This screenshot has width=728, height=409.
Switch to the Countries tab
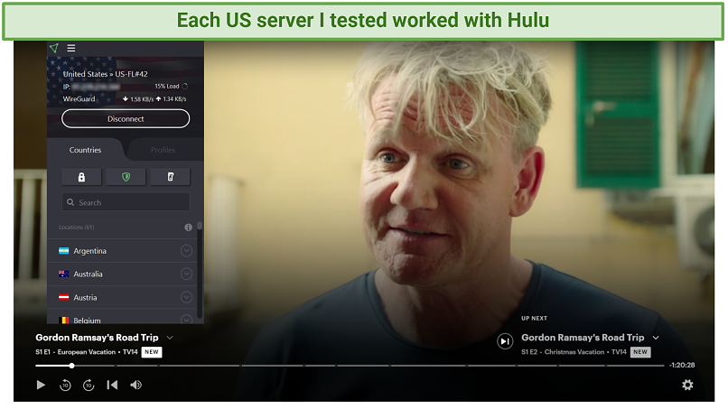click(x=85, y=150)
